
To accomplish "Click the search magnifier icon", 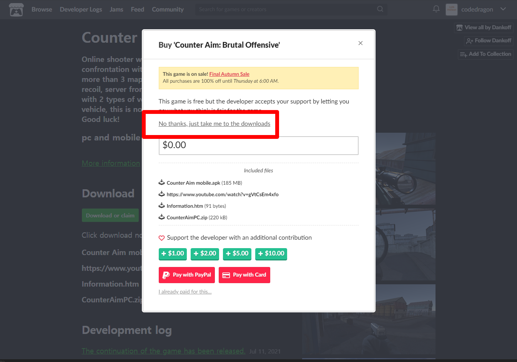I will [380, 9].
